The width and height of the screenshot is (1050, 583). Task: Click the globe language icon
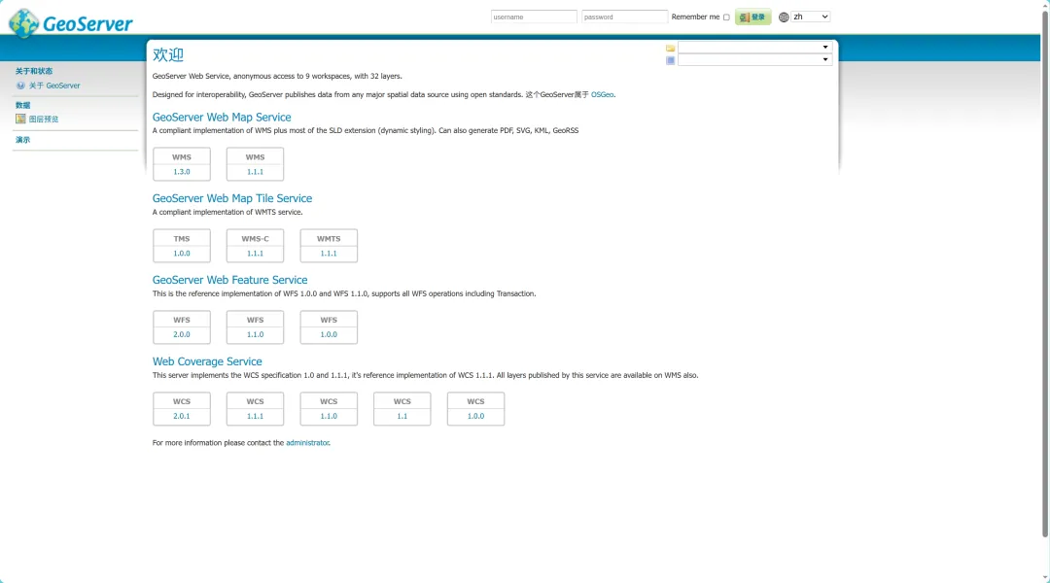coord(784,17)
